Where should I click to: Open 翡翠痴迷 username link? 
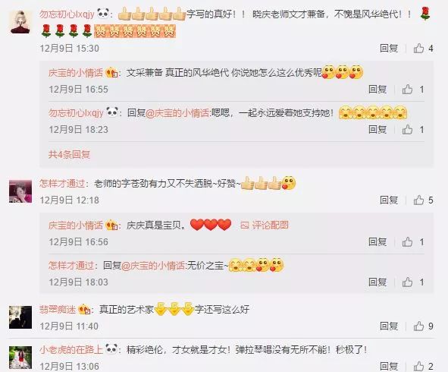tap(58, 309)
